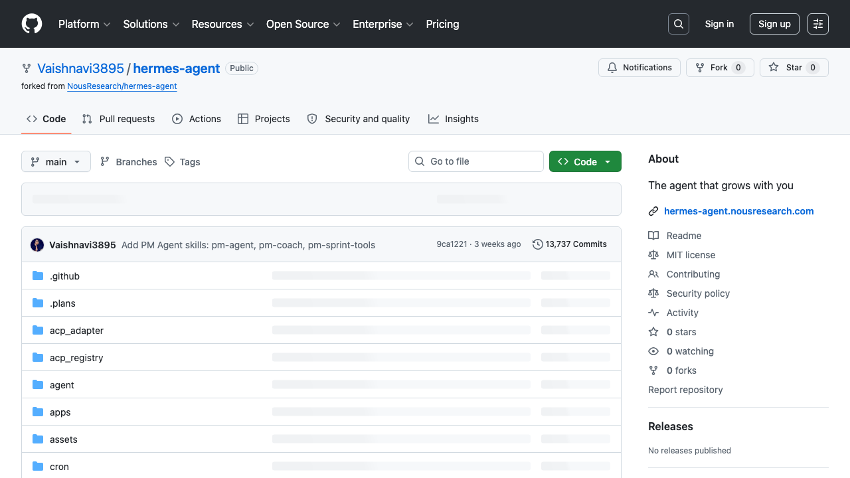
Task: Click the cron folder icon
Action: 38,467
